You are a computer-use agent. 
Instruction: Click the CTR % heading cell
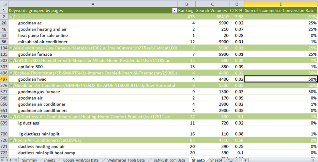click(x=237, y=10)
